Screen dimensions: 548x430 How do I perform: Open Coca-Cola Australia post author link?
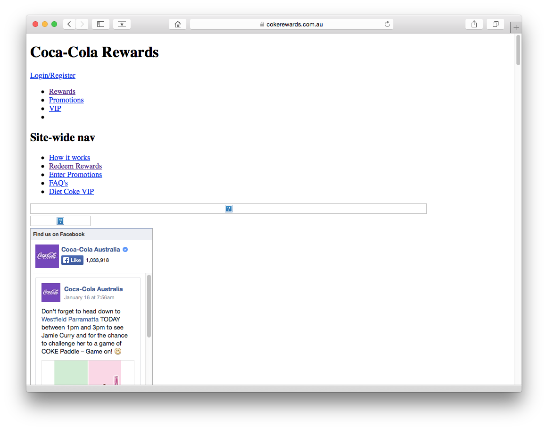(93, 289)
